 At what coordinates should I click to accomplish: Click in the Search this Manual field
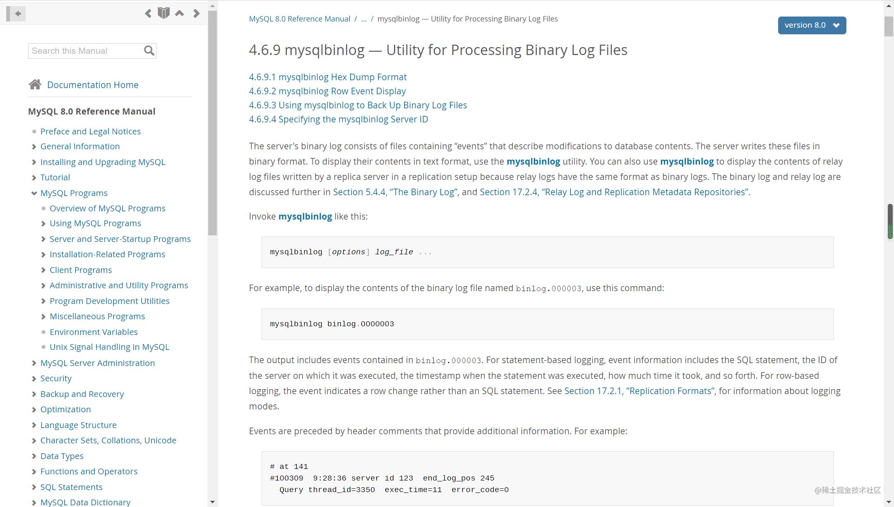[x=85, y=51]
